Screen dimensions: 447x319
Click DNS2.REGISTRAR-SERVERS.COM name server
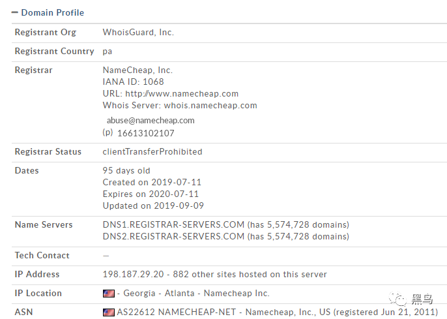tap(173, 236)
